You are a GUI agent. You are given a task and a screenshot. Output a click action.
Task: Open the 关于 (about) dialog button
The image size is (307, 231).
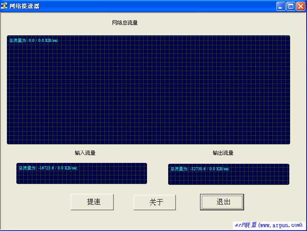tap(155, 203)
